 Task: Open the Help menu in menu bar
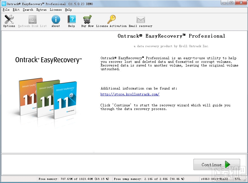pos(68,10)
